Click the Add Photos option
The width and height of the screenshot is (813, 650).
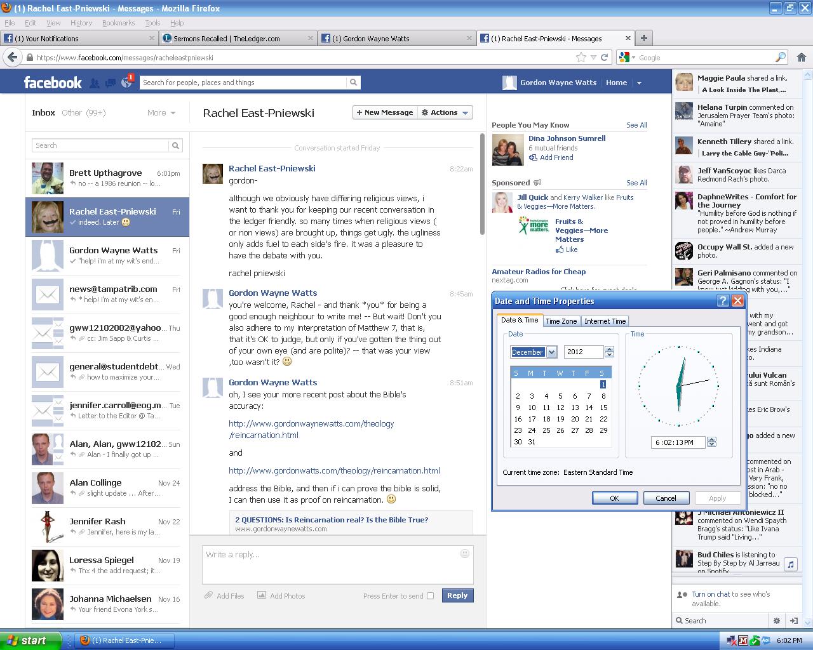click(281, 596)
